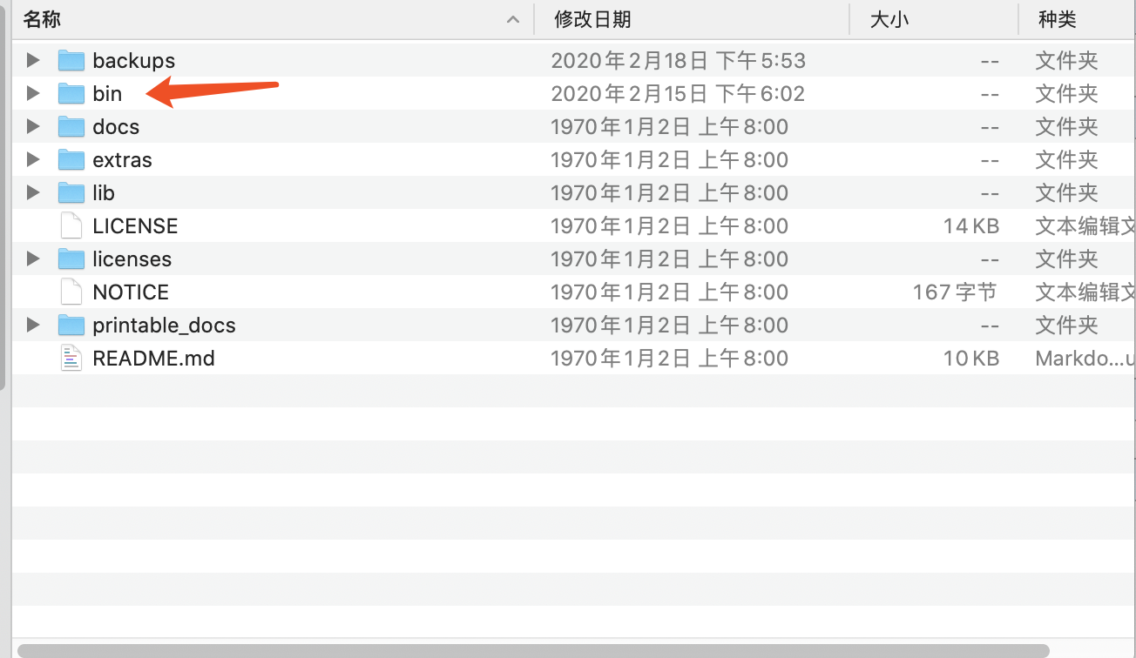Click the backups date 2020年2月18日 下午5:53
This screenshot has width=1136, height=658.
coord(679,60)
